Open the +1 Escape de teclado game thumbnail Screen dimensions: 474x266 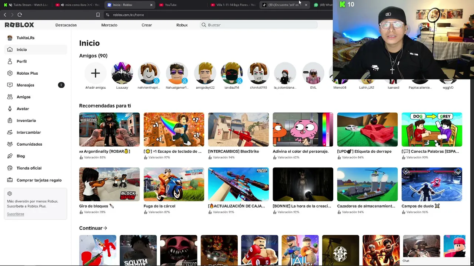(174, 130)
